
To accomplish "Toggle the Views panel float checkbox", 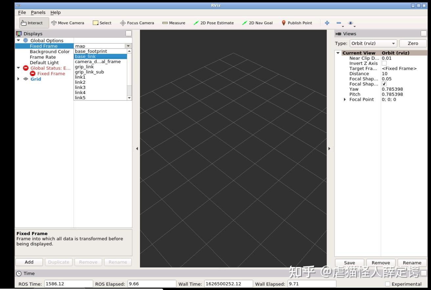I will coord(424,33).
